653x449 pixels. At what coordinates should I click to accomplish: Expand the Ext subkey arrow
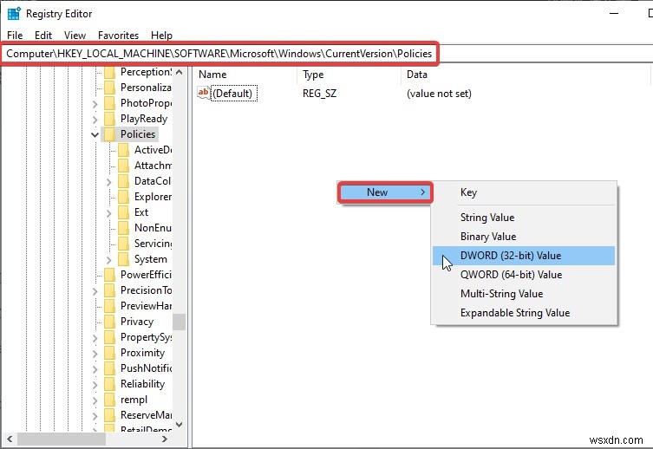pos(108,213)
